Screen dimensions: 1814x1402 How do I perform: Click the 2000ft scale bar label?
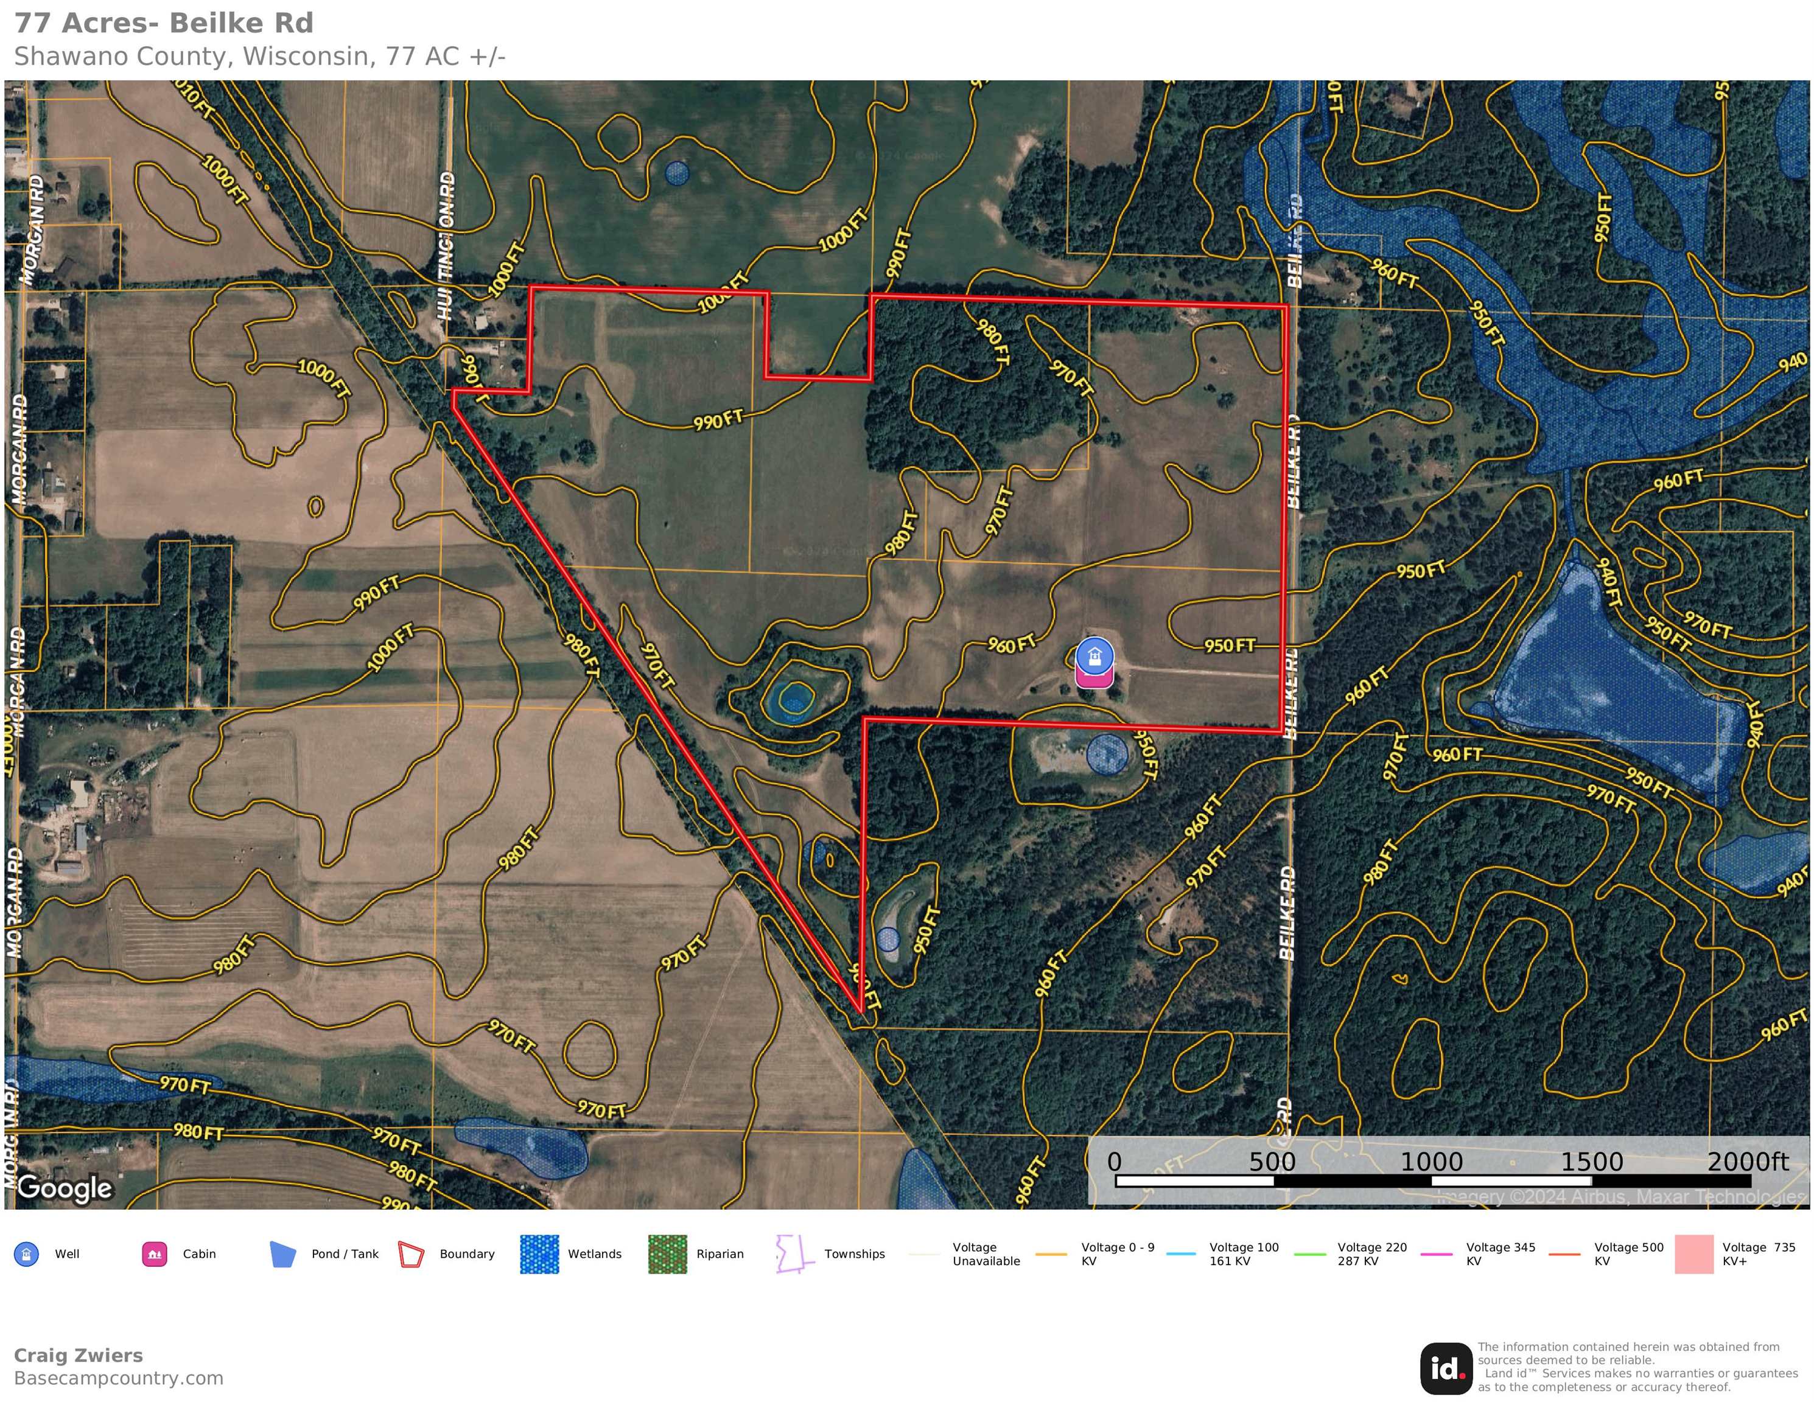pyautogui.click(x=1748, y=1161)
